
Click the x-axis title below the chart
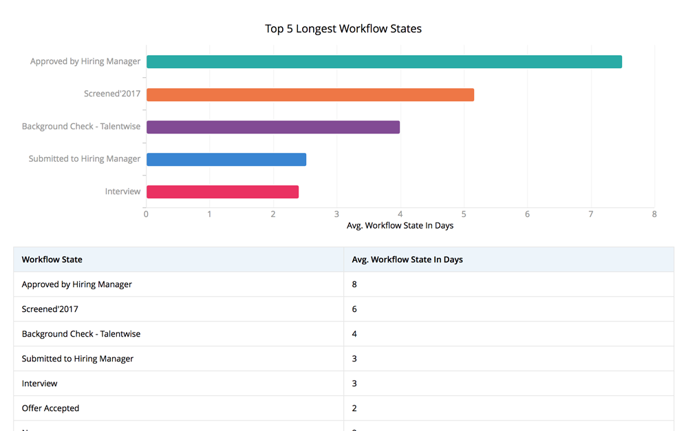(x=400, y=226)
